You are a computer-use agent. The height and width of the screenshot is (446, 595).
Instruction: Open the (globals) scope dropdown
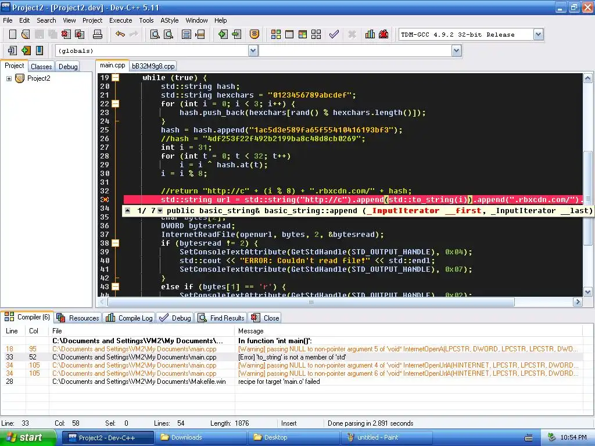coord(253,51)
